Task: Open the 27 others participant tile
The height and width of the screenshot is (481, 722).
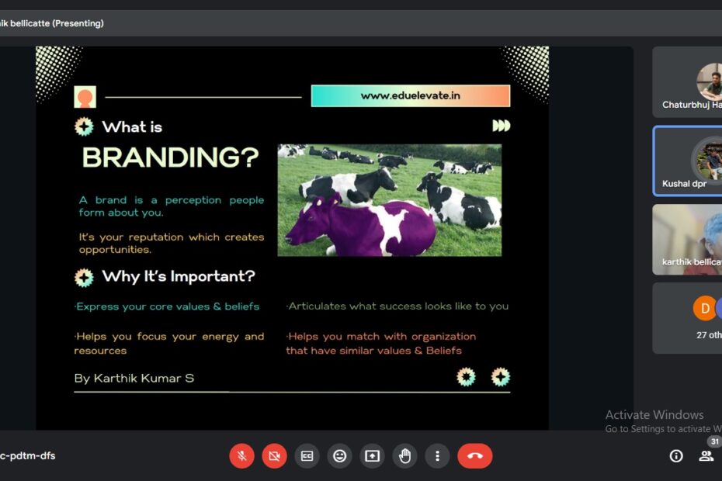Action: (687, 318)
